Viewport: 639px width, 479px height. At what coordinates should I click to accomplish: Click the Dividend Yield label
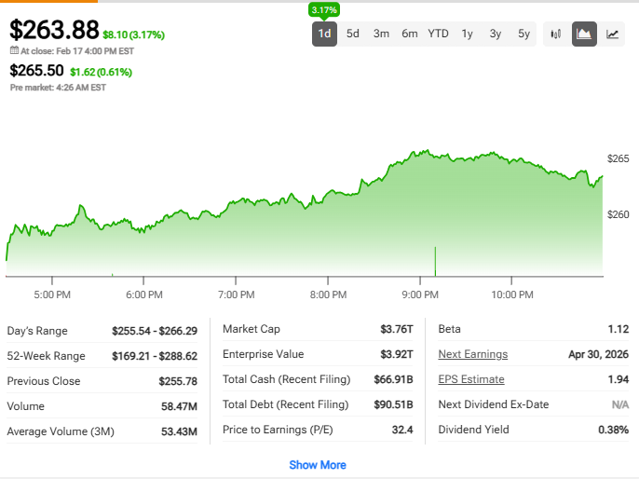coord(473,430)
